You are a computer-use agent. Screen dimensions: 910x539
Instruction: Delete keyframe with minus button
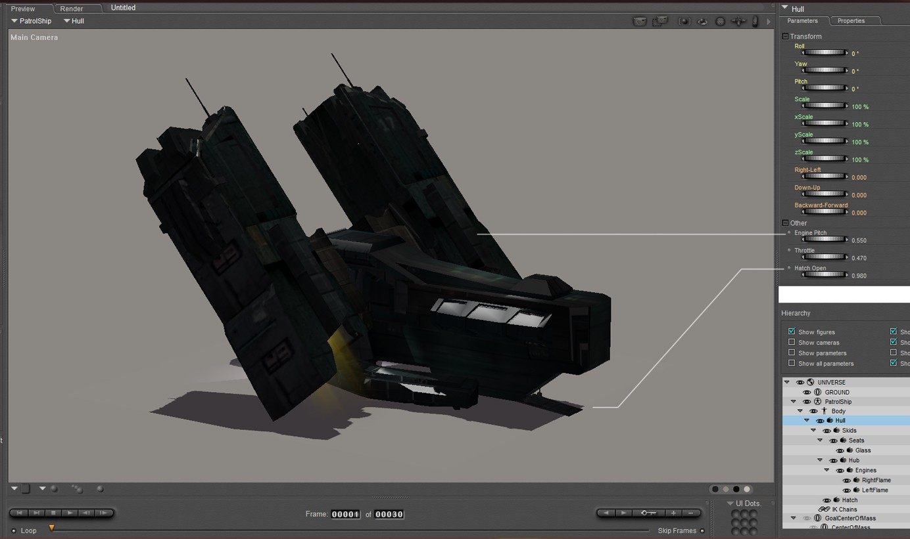(690, 513)
